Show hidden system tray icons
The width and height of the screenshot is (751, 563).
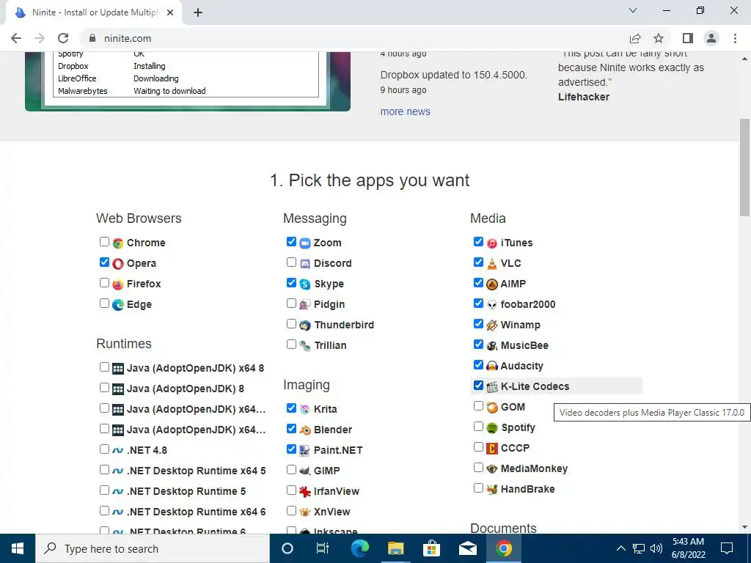pos(620,548)
